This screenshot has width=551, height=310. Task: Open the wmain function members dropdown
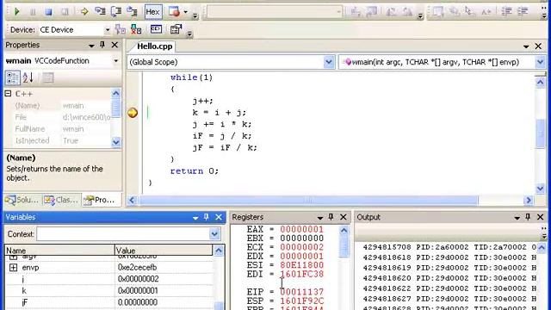pyautogui.click(x=540, y=62)
